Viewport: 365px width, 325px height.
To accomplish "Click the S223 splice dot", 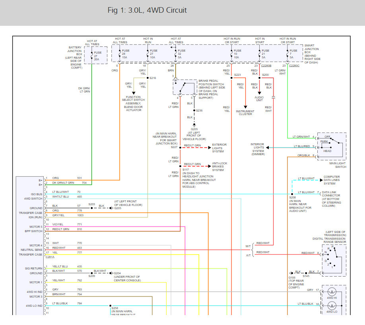I will pyautogui.click(x=231, y=78).
